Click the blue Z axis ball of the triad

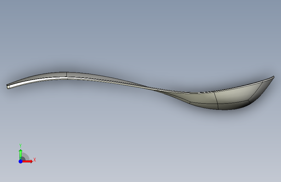21,161
